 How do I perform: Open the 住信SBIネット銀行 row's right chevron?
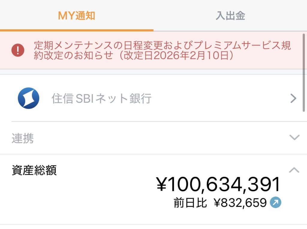click(293, 98)
